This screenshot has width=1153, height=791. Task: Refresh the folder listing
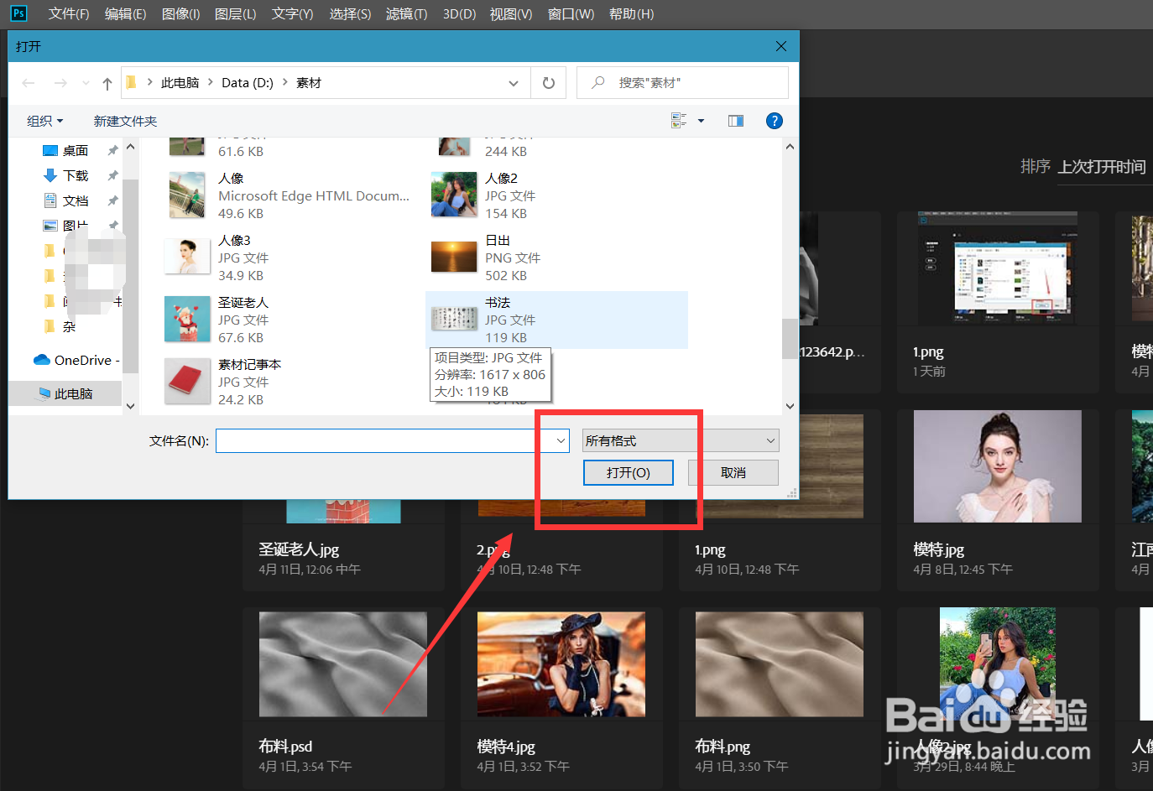pyautogui.click(x=549, y=83)
